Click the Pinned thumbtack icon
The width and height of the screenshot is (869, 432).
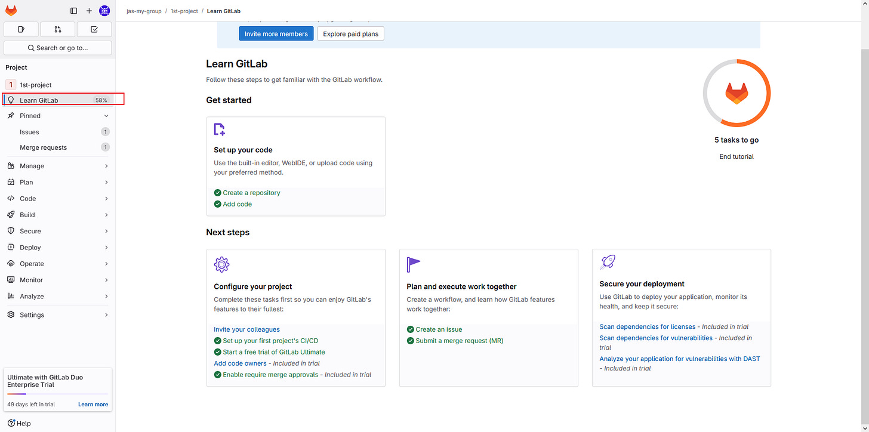pos(11,116)
